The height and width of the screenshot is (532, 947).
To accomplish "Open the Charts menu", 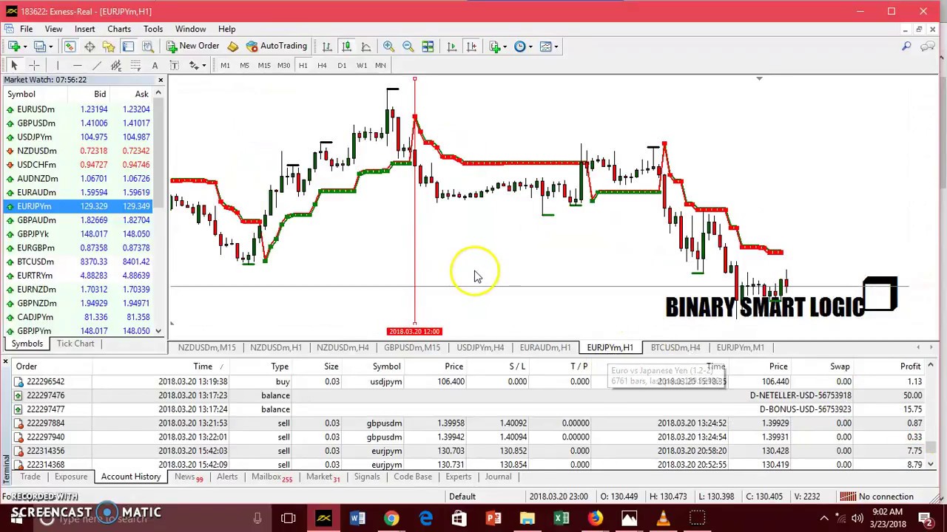I will [x=119, y=29].
